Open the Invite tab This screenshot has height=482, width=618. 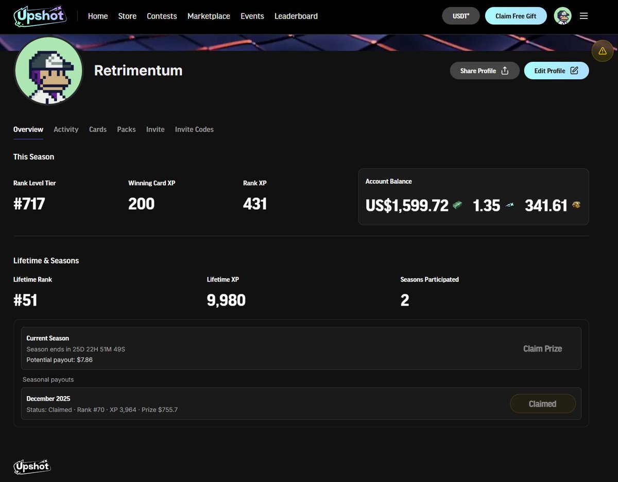coord(156,129)
